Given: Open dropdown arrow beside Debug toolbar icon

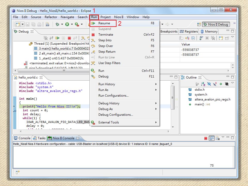Looking at the screenshot, I should pos(62,24).
